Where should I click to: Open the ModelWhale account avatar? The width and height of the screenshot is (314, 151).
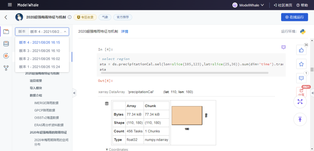point(235,5)
